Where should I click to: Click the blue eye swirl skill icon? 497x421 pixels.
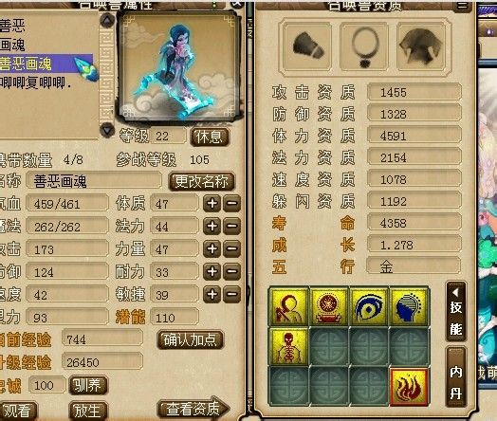click(369, 307)
